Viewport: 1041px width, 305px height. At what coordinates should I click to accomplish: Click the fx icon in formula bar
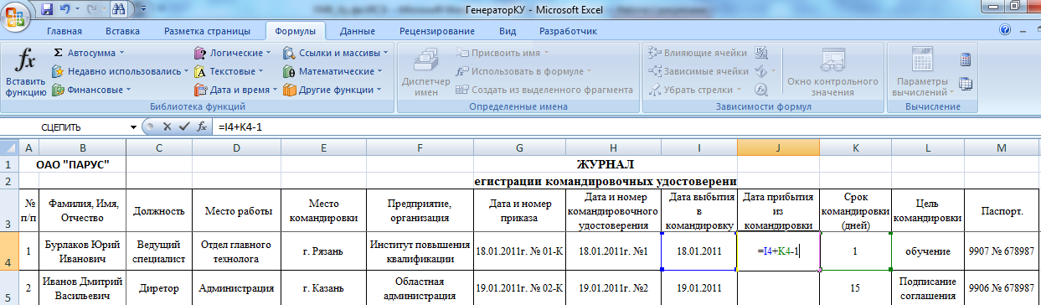click(202, 127)
